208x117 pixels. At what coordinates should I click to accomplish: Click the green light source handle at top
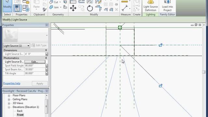[120, 27]
